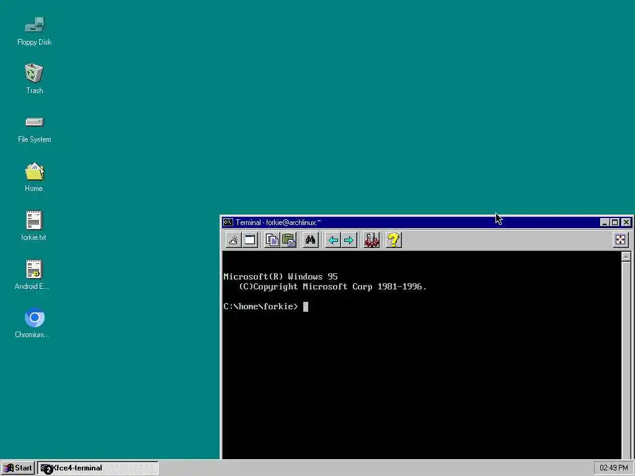The width and height of the screenshot is (635, 476).
Task: Click the Terminal - forkie@archlinux title text
Action: click(x=278, y=223)
